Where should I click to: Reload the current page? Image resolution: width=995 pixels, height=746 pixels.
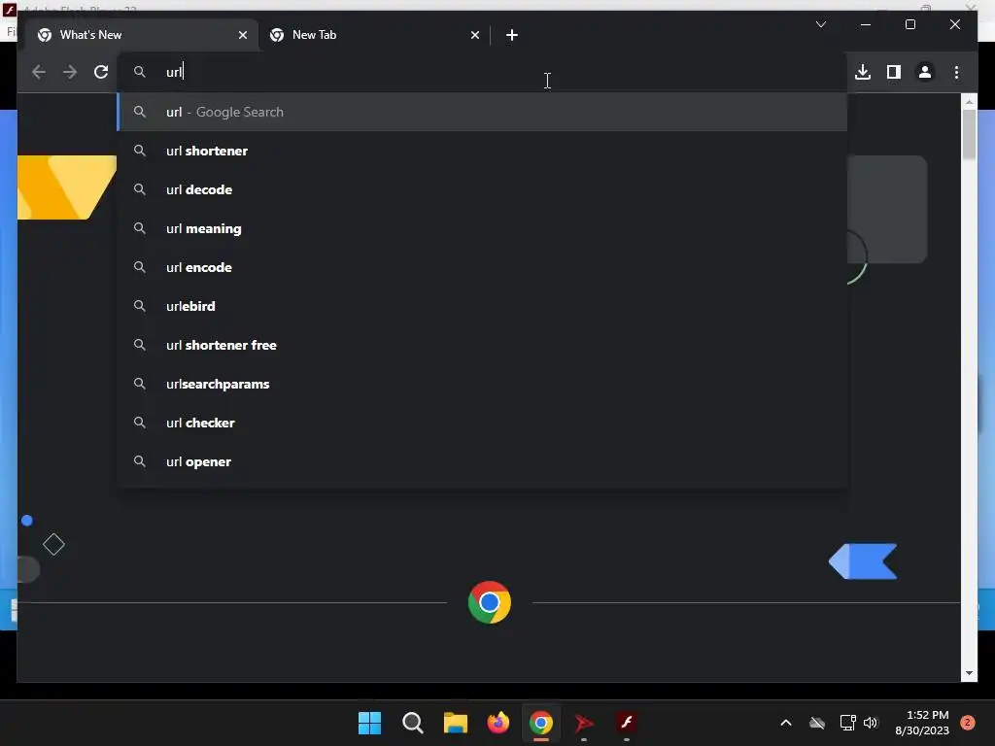pos(101,72)
